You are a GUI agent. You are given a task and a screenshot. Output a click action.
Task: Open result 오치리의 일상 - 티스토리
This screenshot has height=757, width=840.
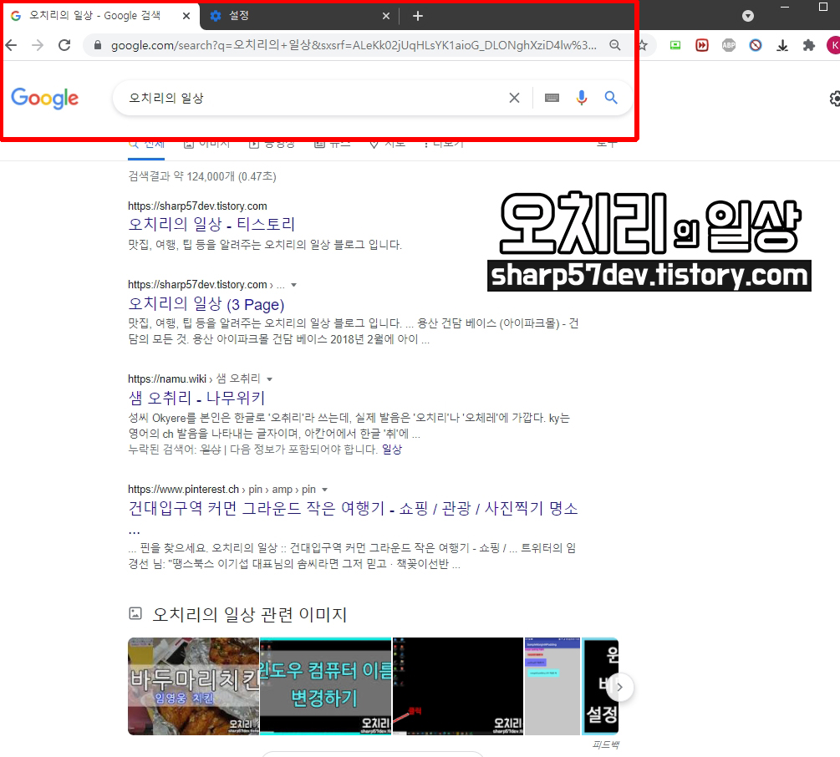coord(211,224)
